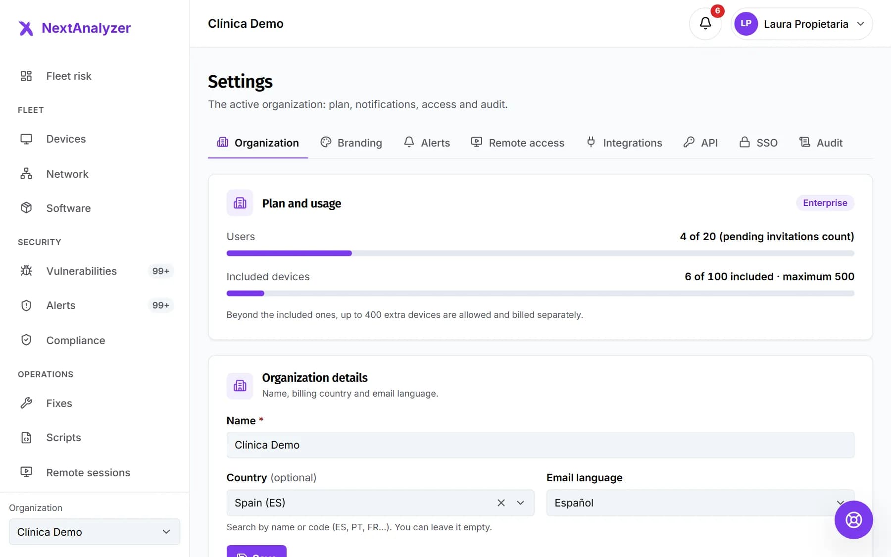
Task: Go to the Integrations tab
Action: (x=625, y=143)
